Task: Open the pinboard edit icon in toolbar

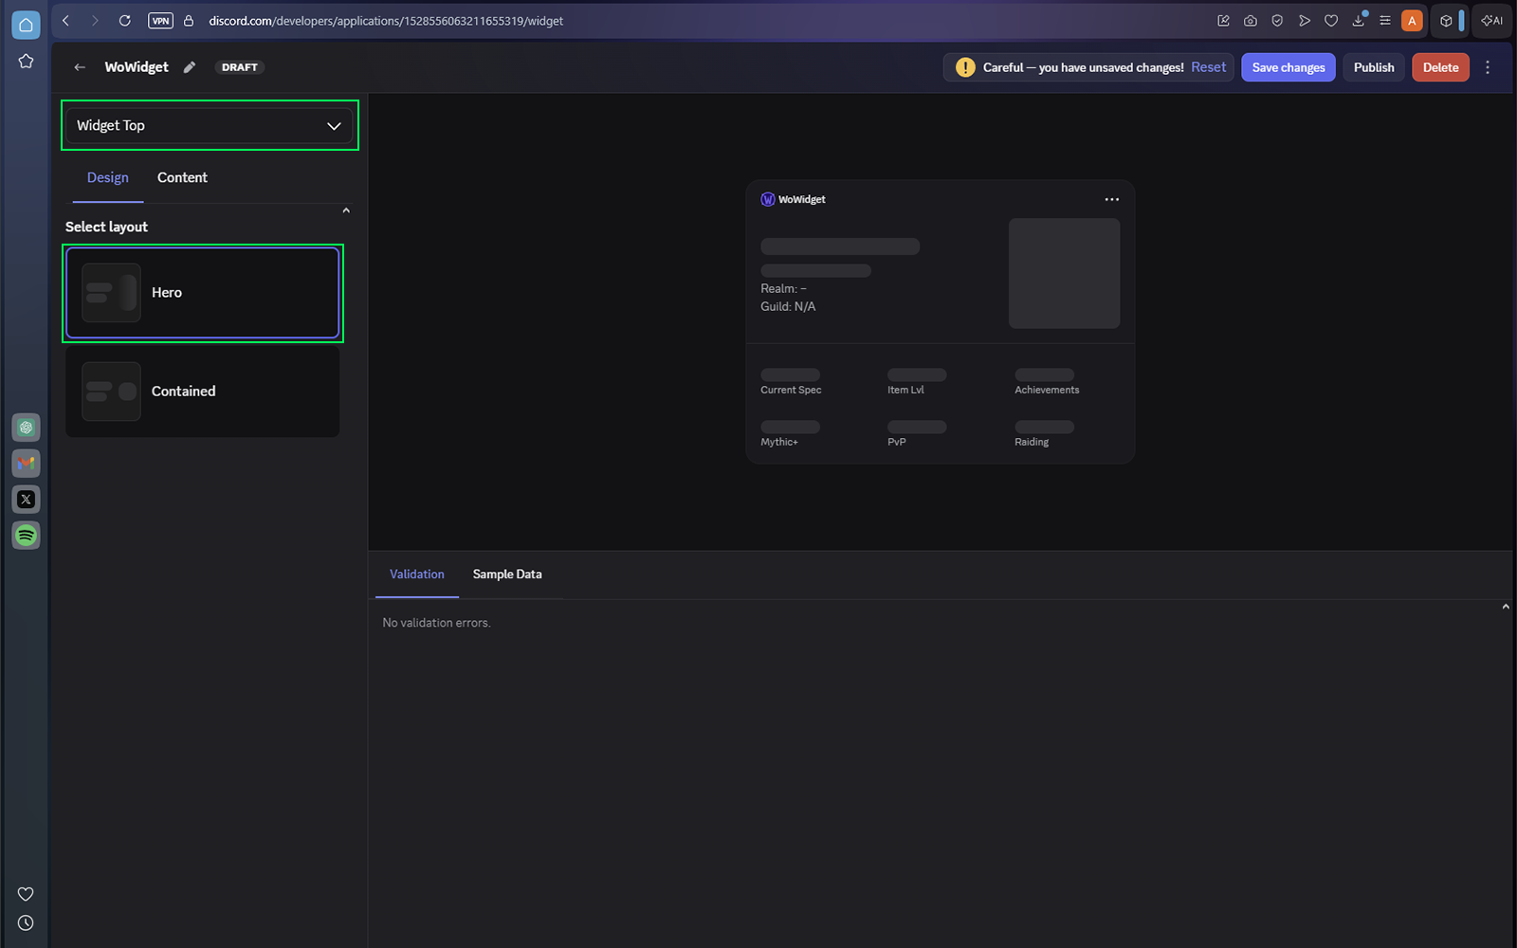Action: (x=1223, y=20)
